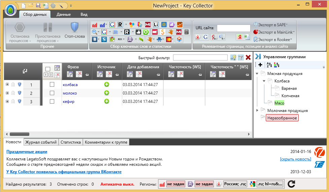The image size is (329, 192).
Task: Collapse the Колбаса tree node
Action: coord(264,81)
